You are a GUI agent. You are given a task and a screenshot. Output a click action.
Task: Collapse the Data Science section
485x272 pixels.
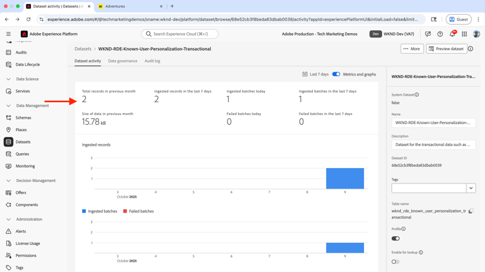8,79
